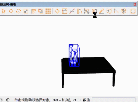Viewport: 138px width, 102px height.
Task: Click the face flip up-arrow tool
Action: coord(109,11)
